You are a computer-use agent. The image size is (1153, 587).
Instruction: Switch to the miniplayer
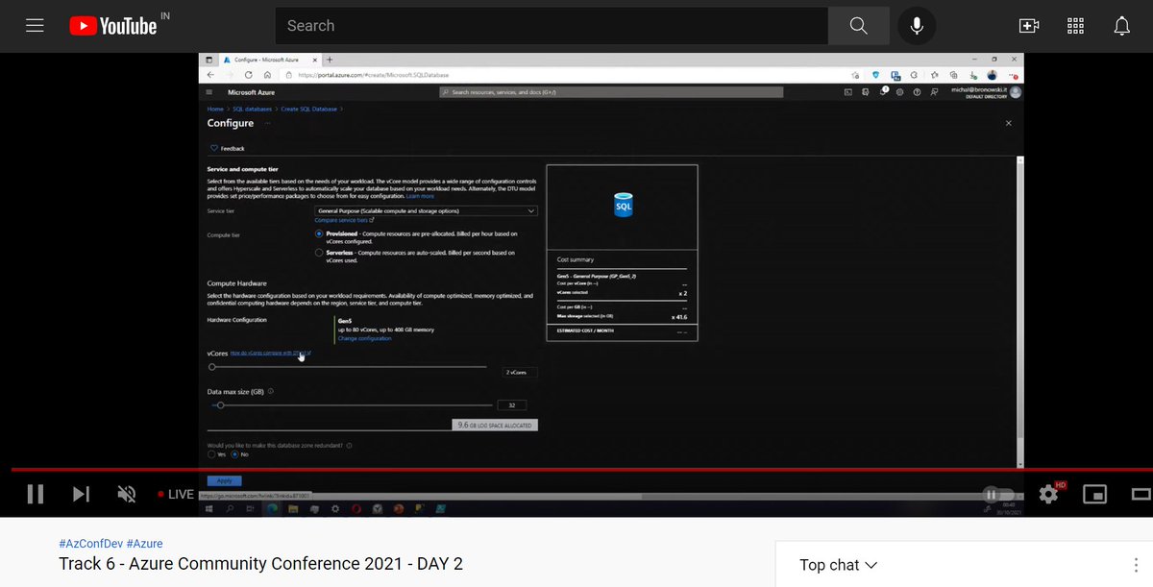tap(1094, 494)
